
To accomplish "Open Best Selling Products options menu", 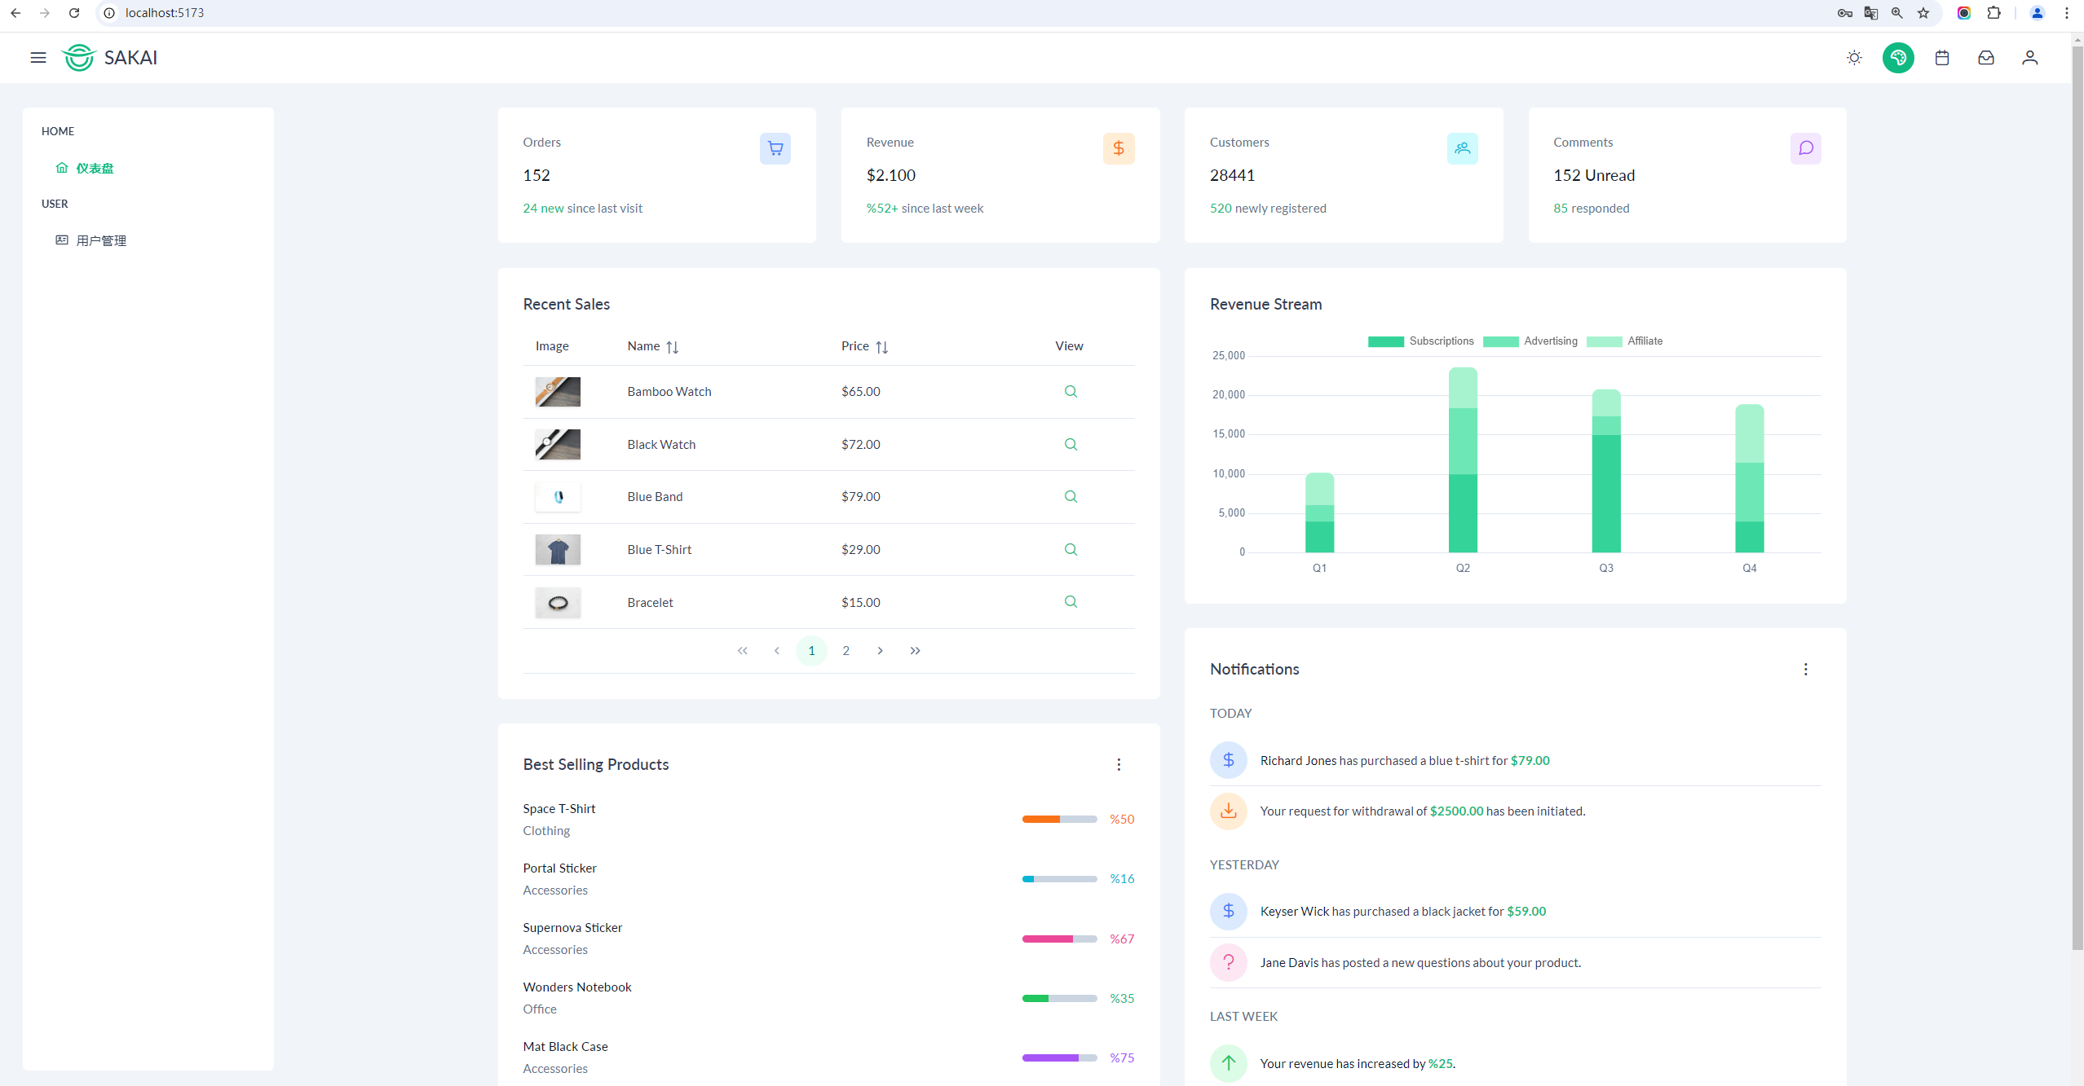I will click(1119, 764).
